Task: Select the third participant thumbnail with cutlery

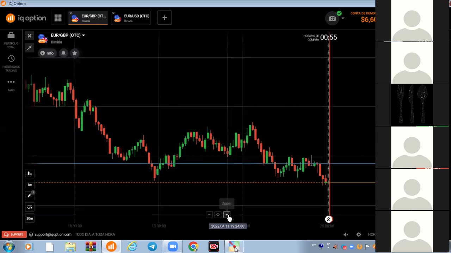Action: (412, 105)
